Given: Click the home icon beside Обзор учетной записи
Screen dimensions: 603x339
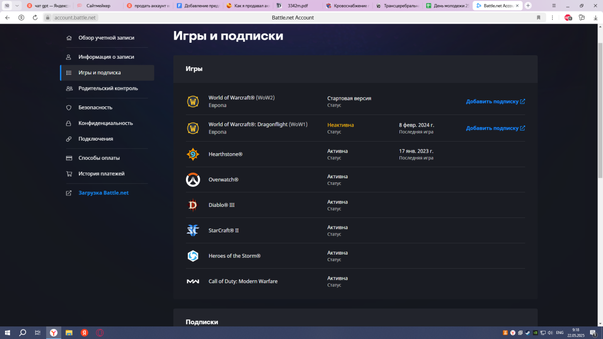Looking at the screenshot, I should point(69,38).
